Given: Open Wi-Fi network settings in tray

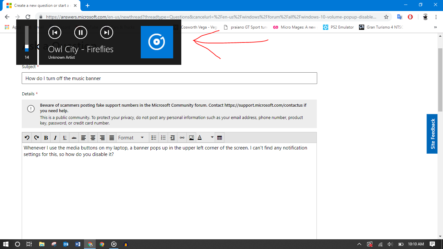Looking at the screenshot, I should point(380,244).
